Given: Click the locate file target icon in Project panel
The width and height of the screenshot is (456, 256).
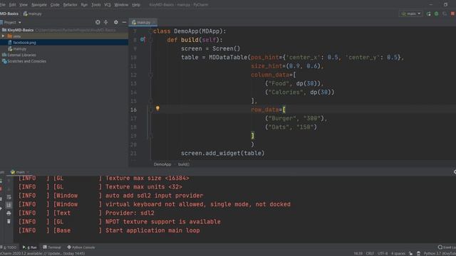Looking at the screenshot, I should 98,22.
